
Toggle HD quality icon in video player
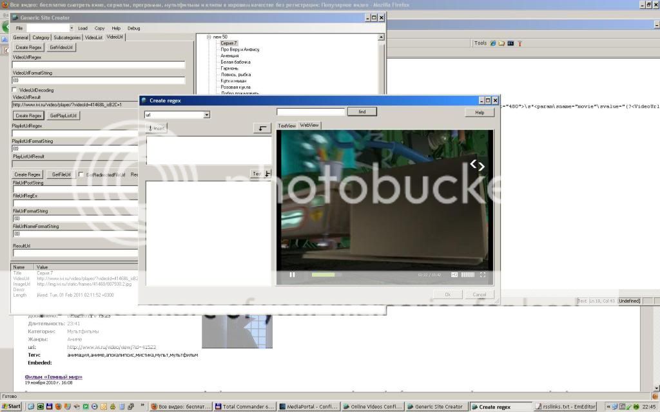[454, 275]
